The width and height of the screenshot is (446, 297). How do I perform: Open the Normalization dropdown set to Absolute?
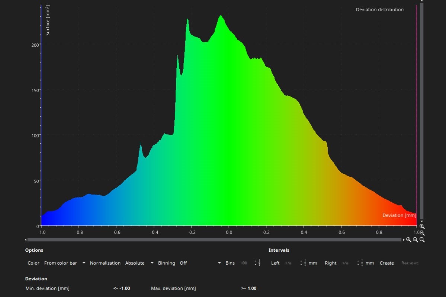[139, 263]
